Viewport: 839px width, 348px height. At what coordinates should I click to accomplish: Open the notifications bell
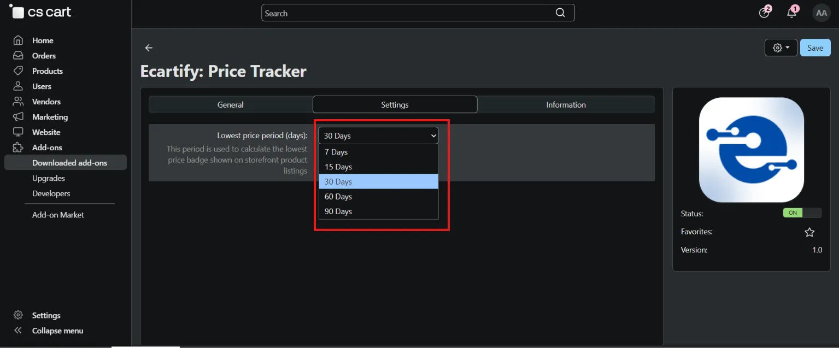coord(792,13)
